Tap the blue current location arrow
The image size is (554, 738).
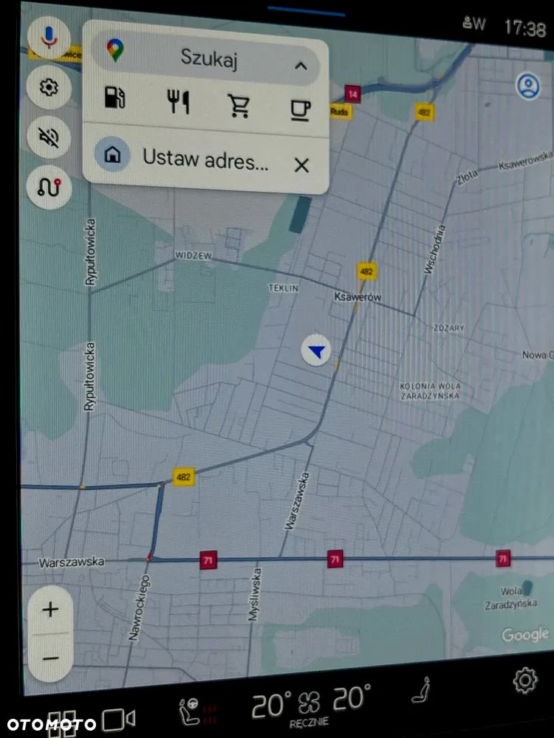pyautogui.click(x=316, y=350)
